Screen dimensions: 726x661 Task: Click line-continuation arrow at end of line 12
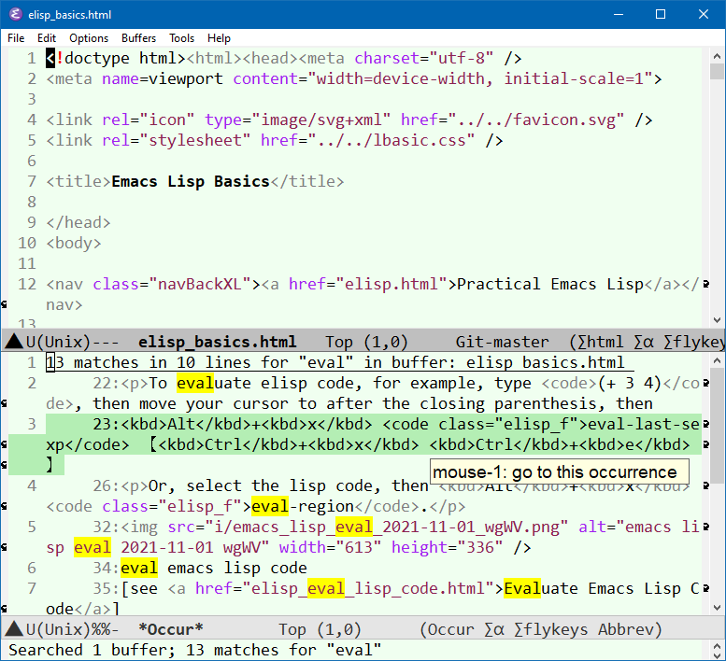pyautogui.click(x=705, y=284)
